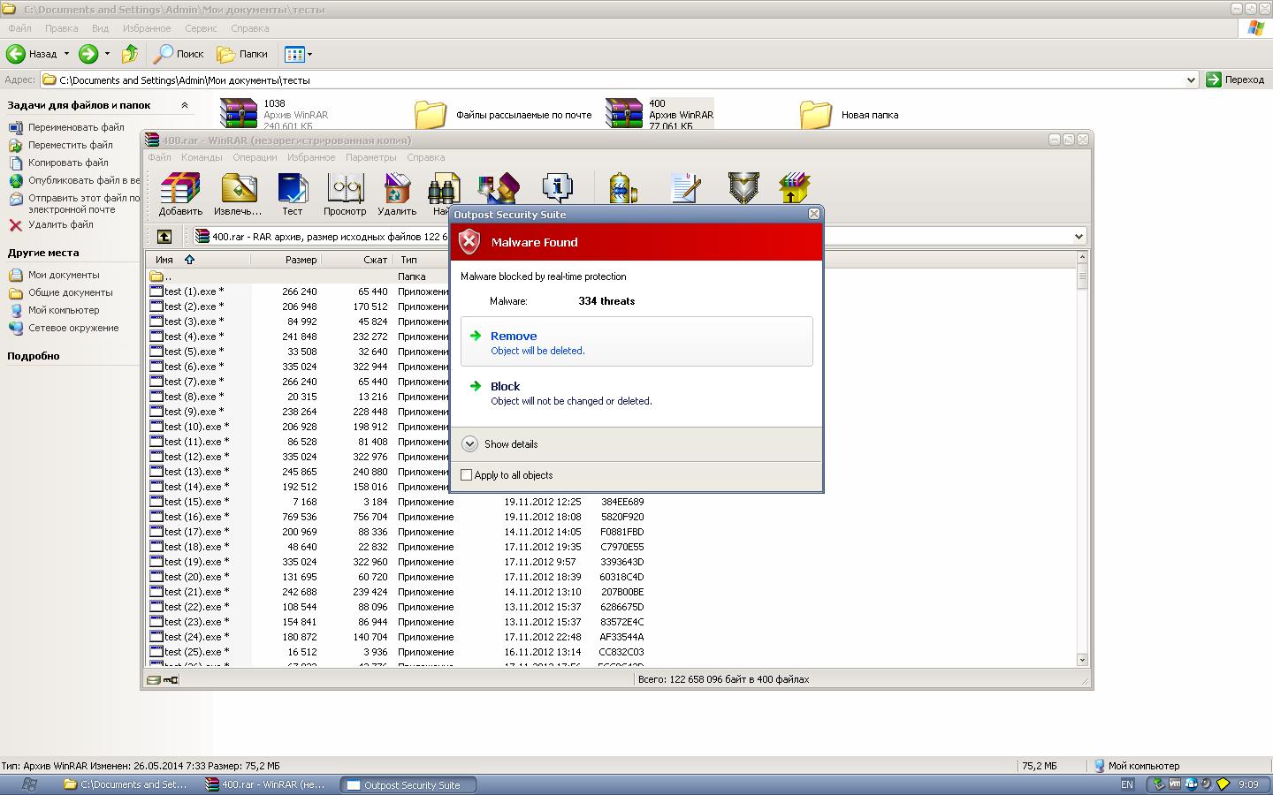Collapse 'Задачи для файлов и папок' panel

click(185, 105)
